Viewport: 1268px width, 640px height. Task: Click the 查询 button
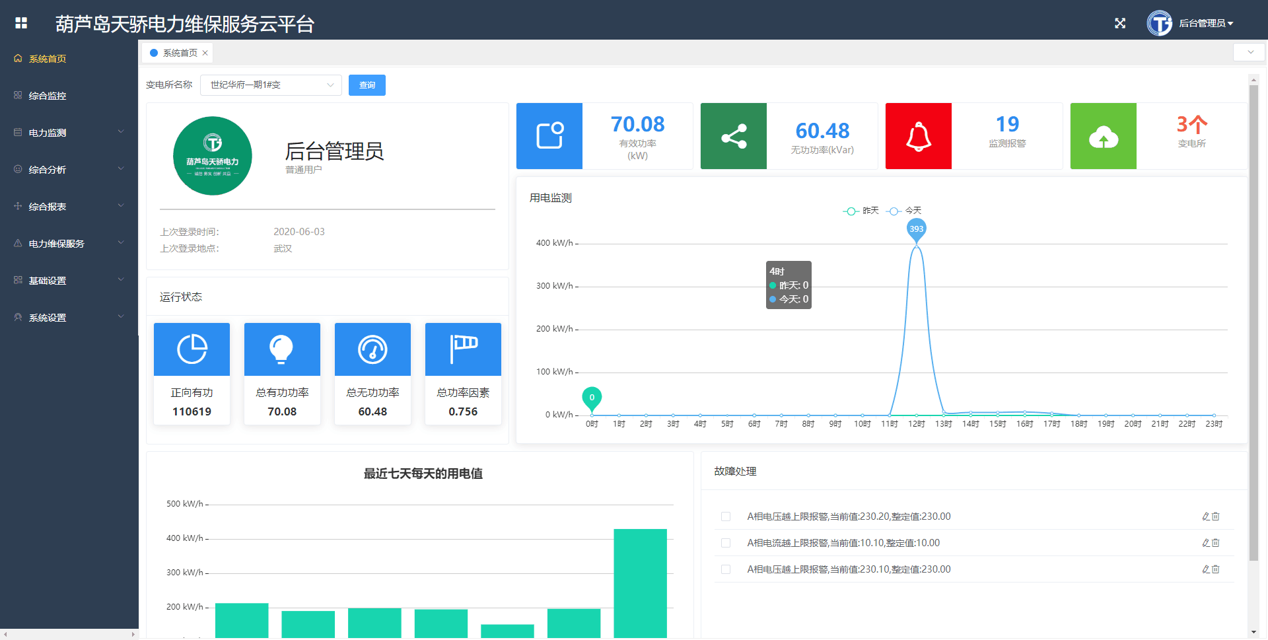(x=367, y=85)
